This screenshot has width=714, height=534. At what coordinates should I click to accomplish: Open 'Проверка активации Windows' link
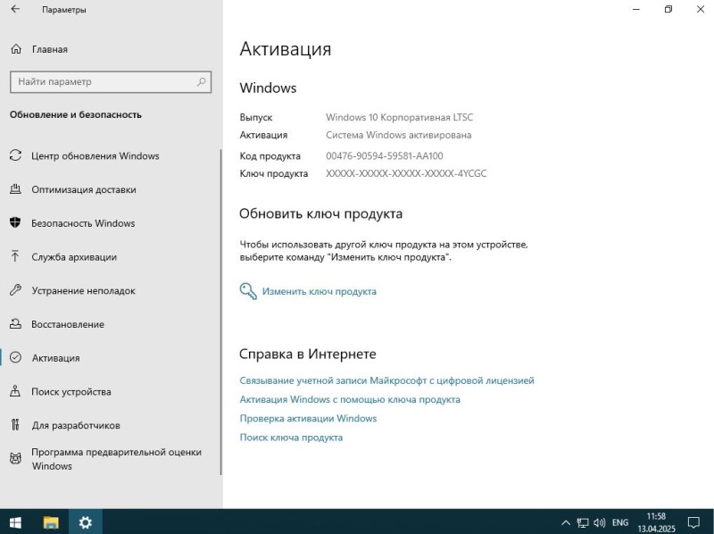click(308, 418)
